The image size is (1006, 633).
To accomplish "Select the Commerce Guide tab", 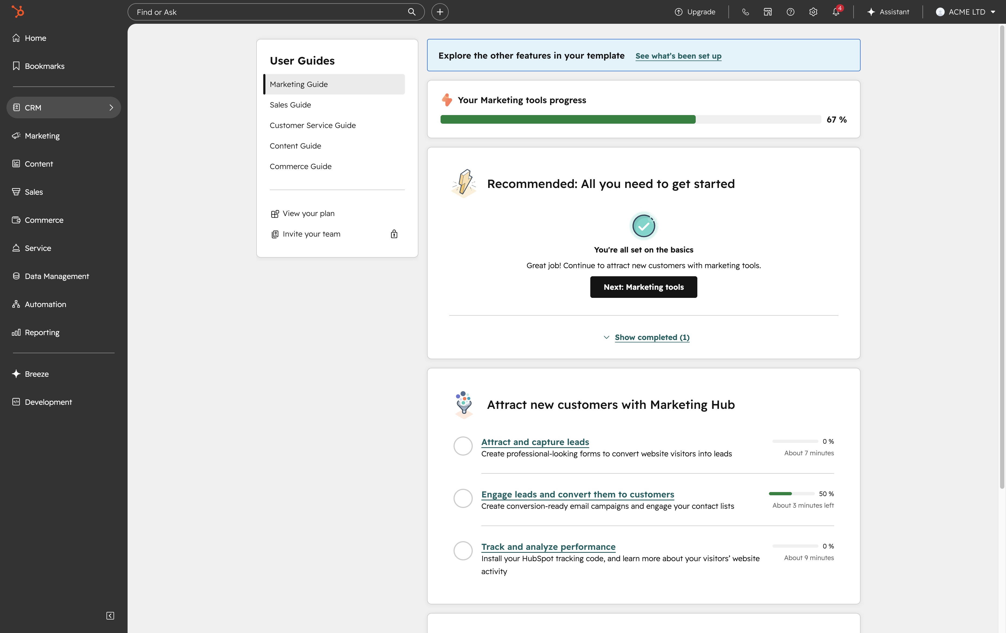I will (334, 166).
